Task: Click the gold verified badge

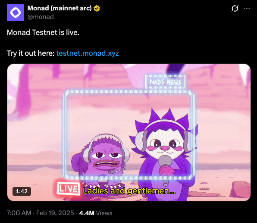Action: click(x=97, y=8)
